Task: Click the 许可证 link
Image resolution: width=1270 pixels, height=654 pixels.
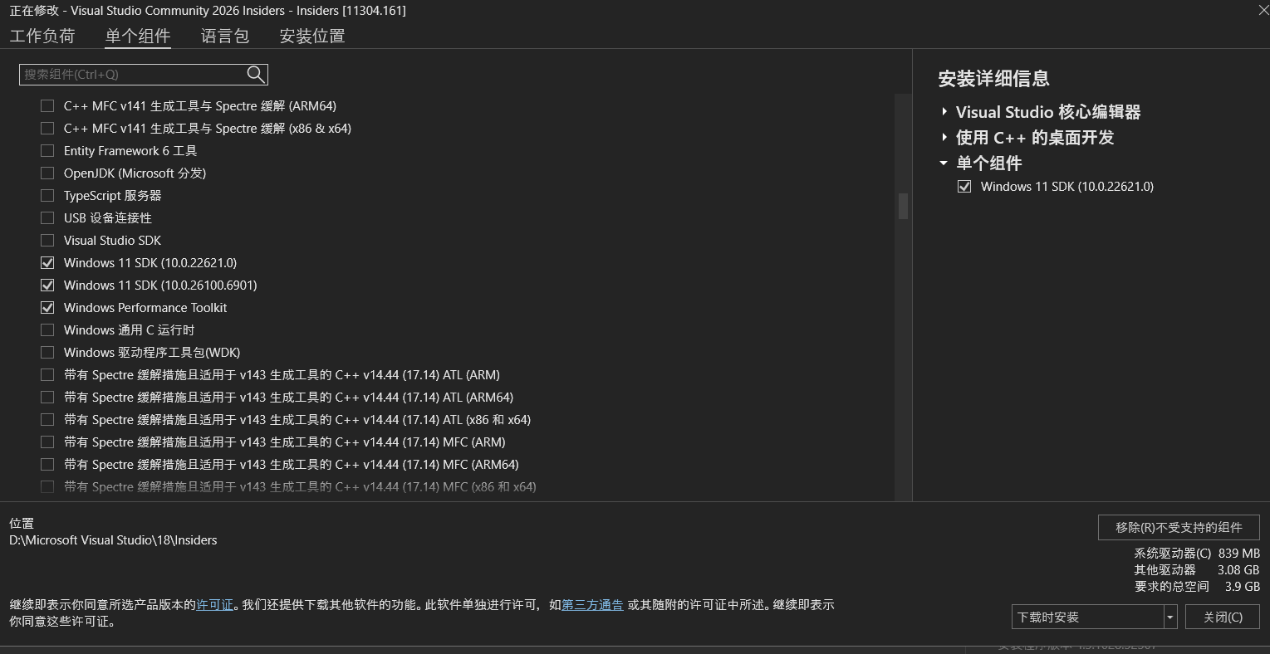Action: [215, 604]
